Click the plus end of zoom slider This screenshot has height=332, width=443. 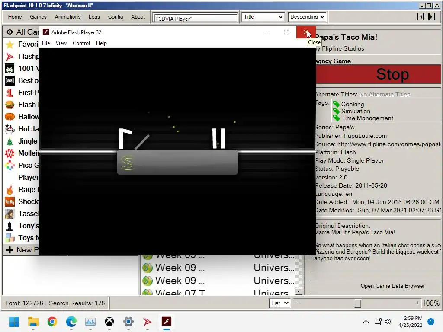click(x=417, y=303)
